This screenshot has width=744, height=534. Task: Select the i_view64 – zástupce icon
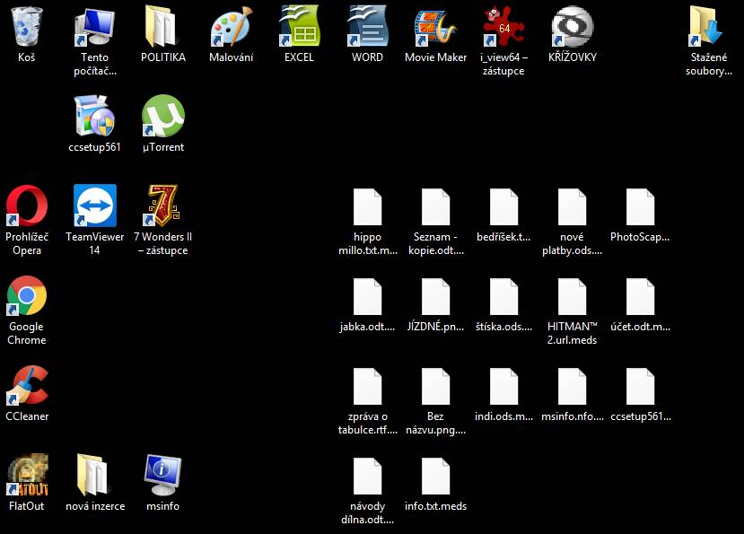coord(503,27)
